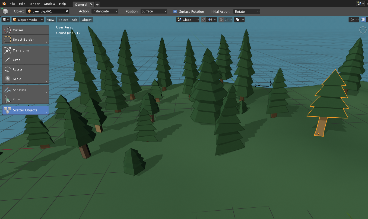Click the navigation gizmo in viewport corner
Screen dimensions: 368x219
363,30
